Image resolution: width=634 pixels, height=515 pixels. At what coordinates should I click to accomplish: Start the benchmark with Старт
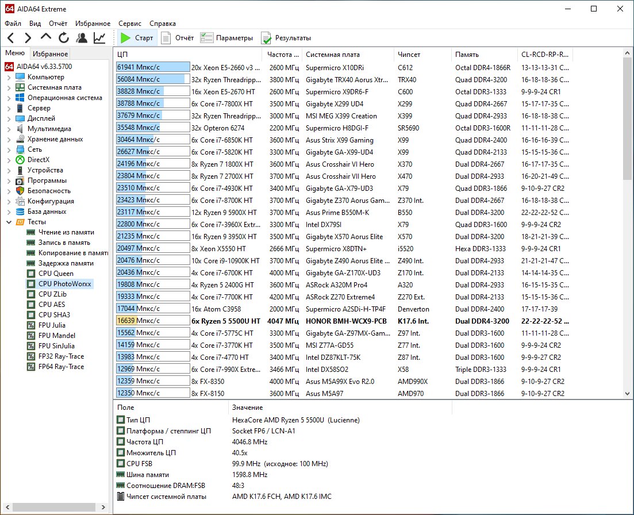coord(137,38)
